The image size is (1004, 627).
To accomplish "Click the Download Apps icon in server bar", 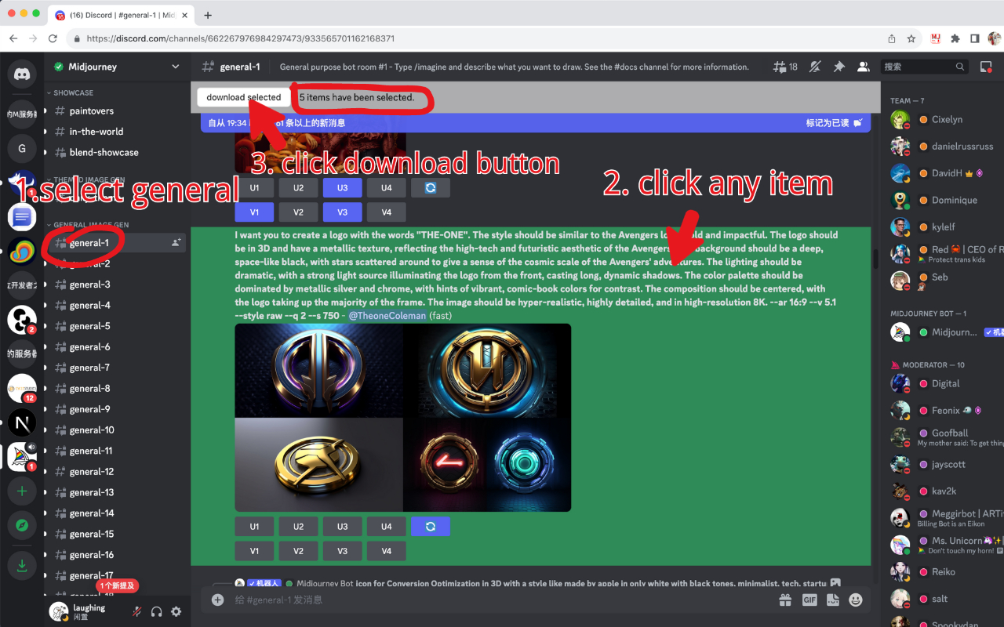I will (22, 567).
